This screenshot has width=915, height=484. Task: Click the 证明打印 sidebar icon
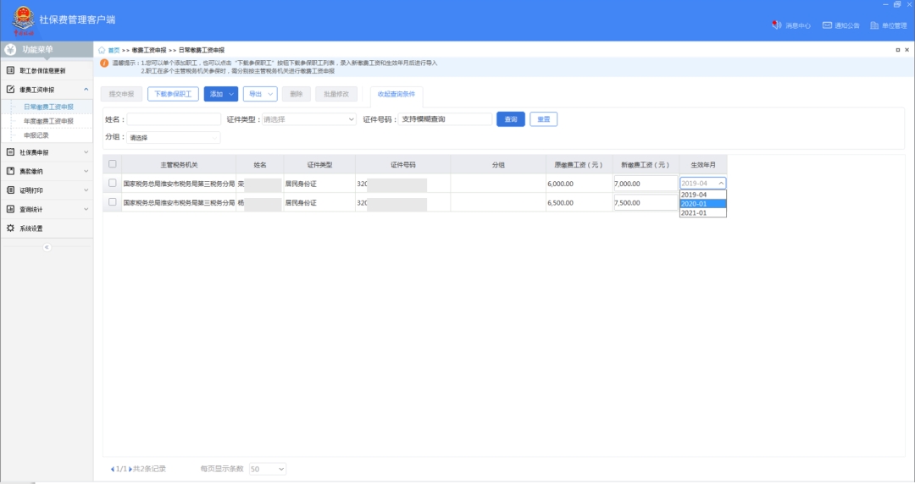pyautogui.click(x=10, y=190)
